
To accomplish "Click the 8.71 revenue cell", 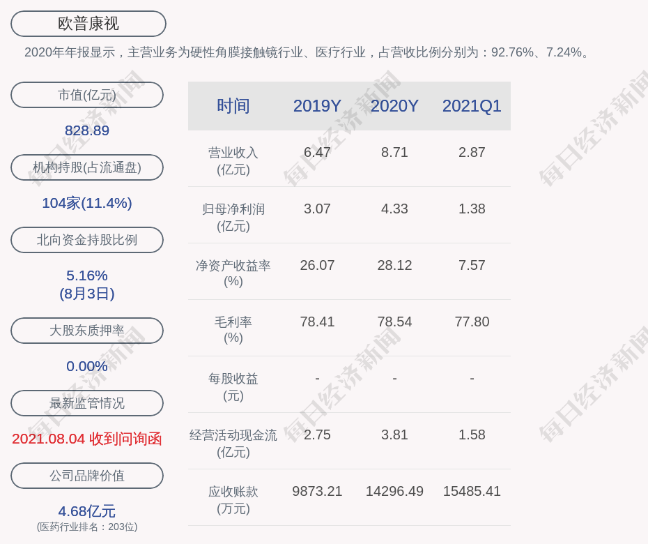I will click(394, 152).
